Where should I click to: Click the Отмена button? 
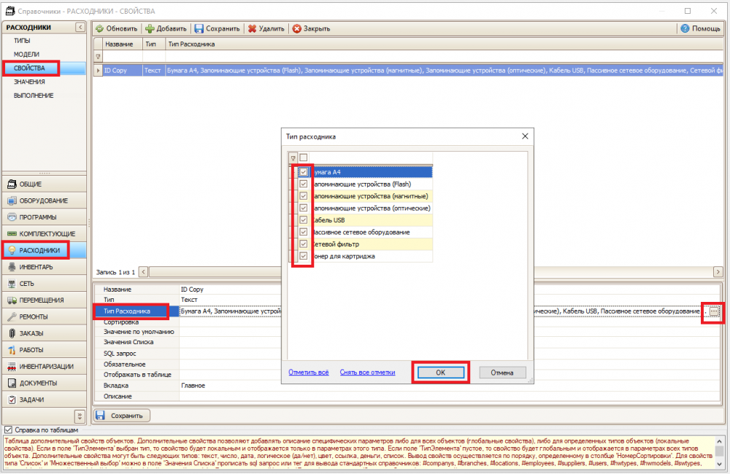tap(502, 373)
